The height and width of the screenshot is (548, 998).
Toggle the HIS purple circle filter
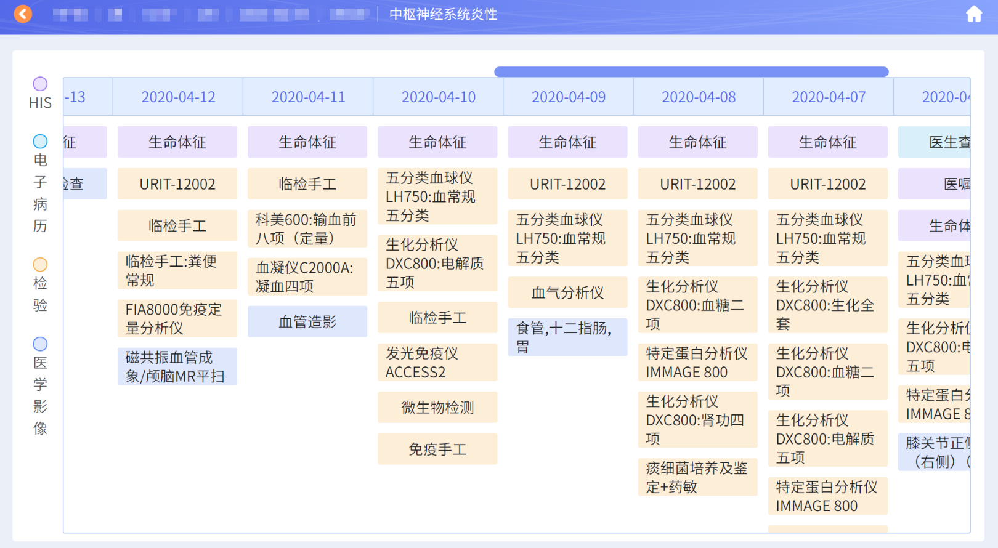point(40,84)
